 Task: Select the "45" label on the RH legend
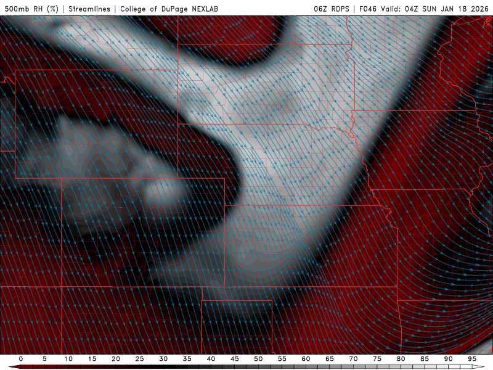coord(235,359)
